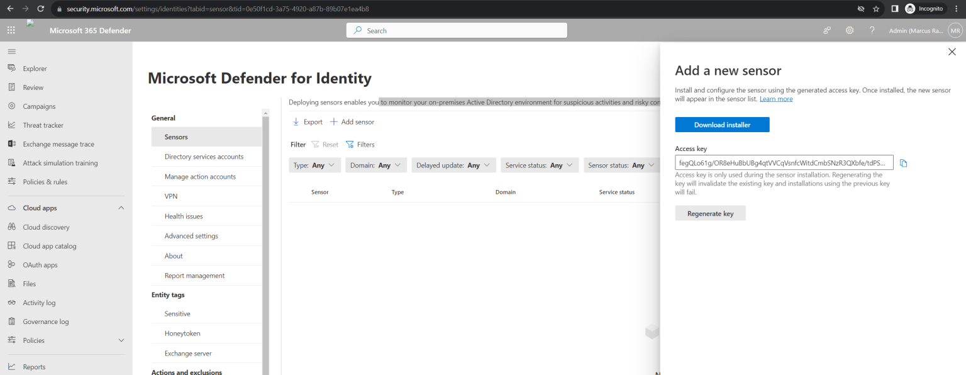
Task: Collapse the Cloud apps section
Action: tap(120, 208)
